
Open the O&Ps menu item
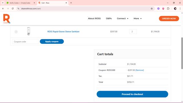(x=109, y=18)
